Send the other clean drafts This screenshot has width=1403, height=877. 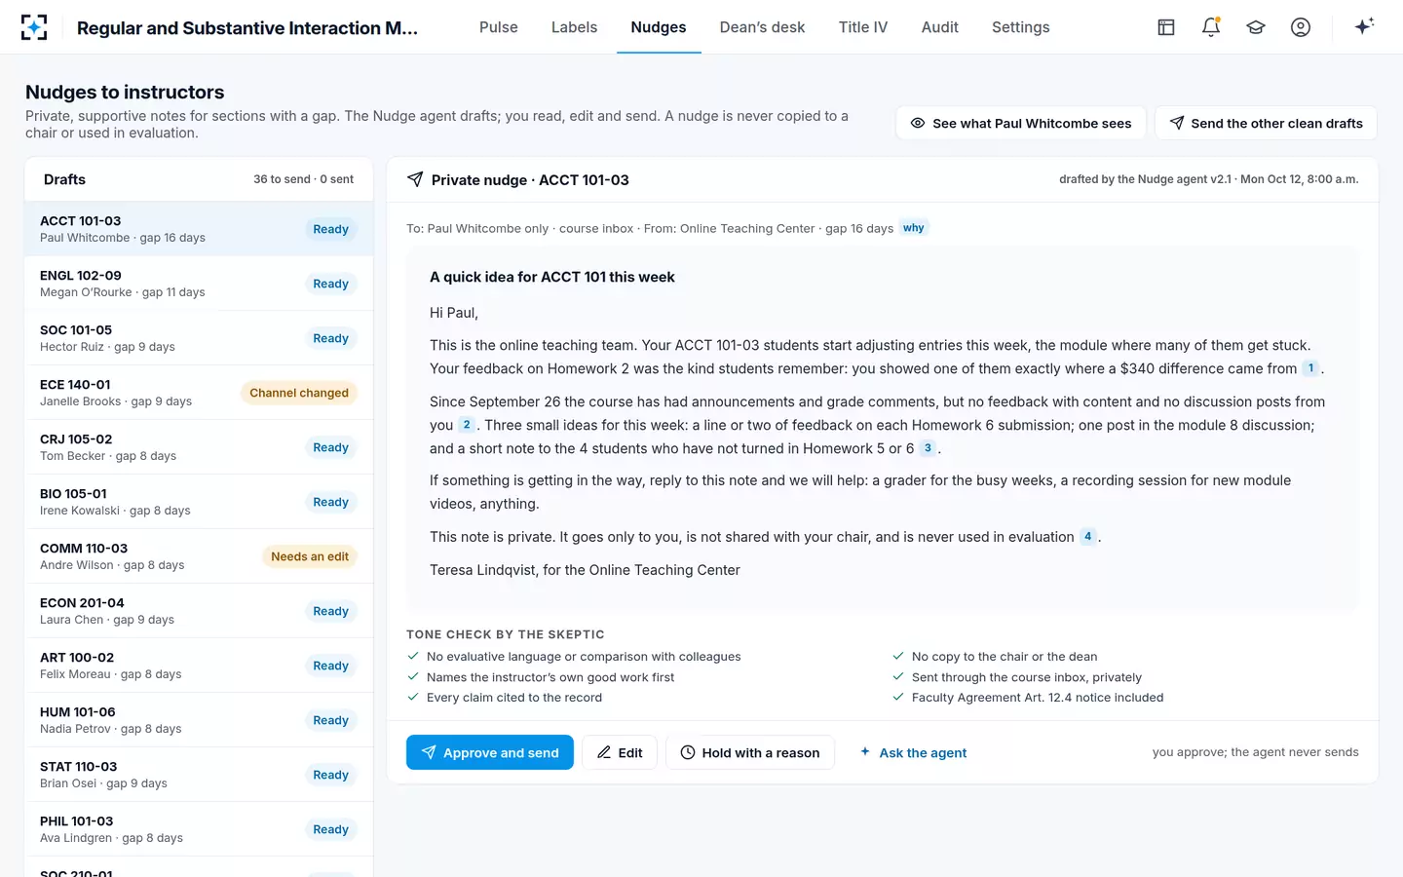(1266, 123)
